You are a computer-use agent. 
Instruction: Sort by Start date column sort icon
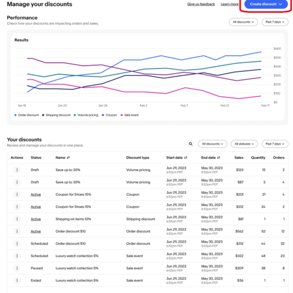[186, 158]
